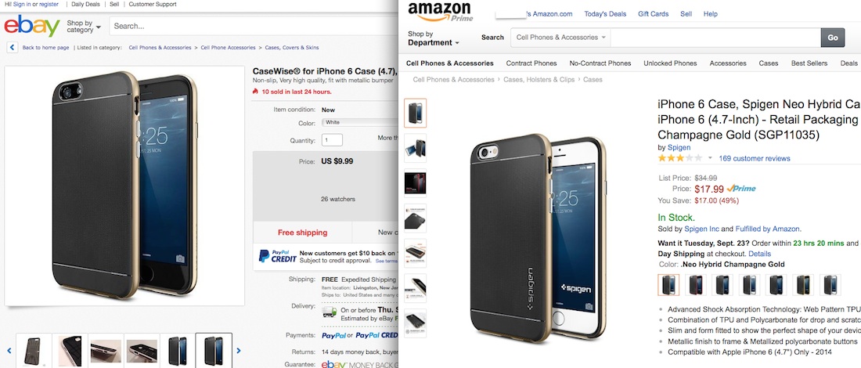Click the eBay logo

[x=32, y=27]
